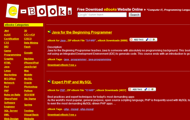Open the DB2 category
190x120 pixels.
click(x=6, y=47)
